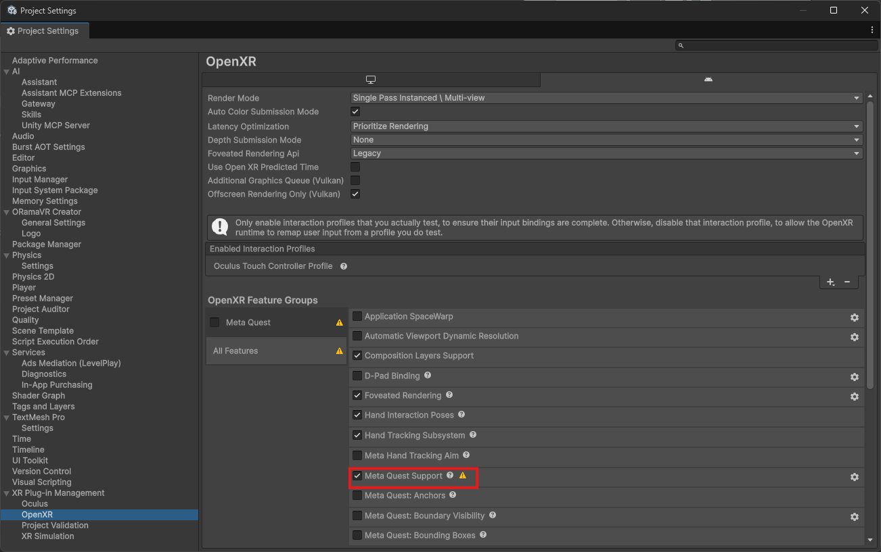Open Foveated Rendering Api dropdown

tap(606, 153)
